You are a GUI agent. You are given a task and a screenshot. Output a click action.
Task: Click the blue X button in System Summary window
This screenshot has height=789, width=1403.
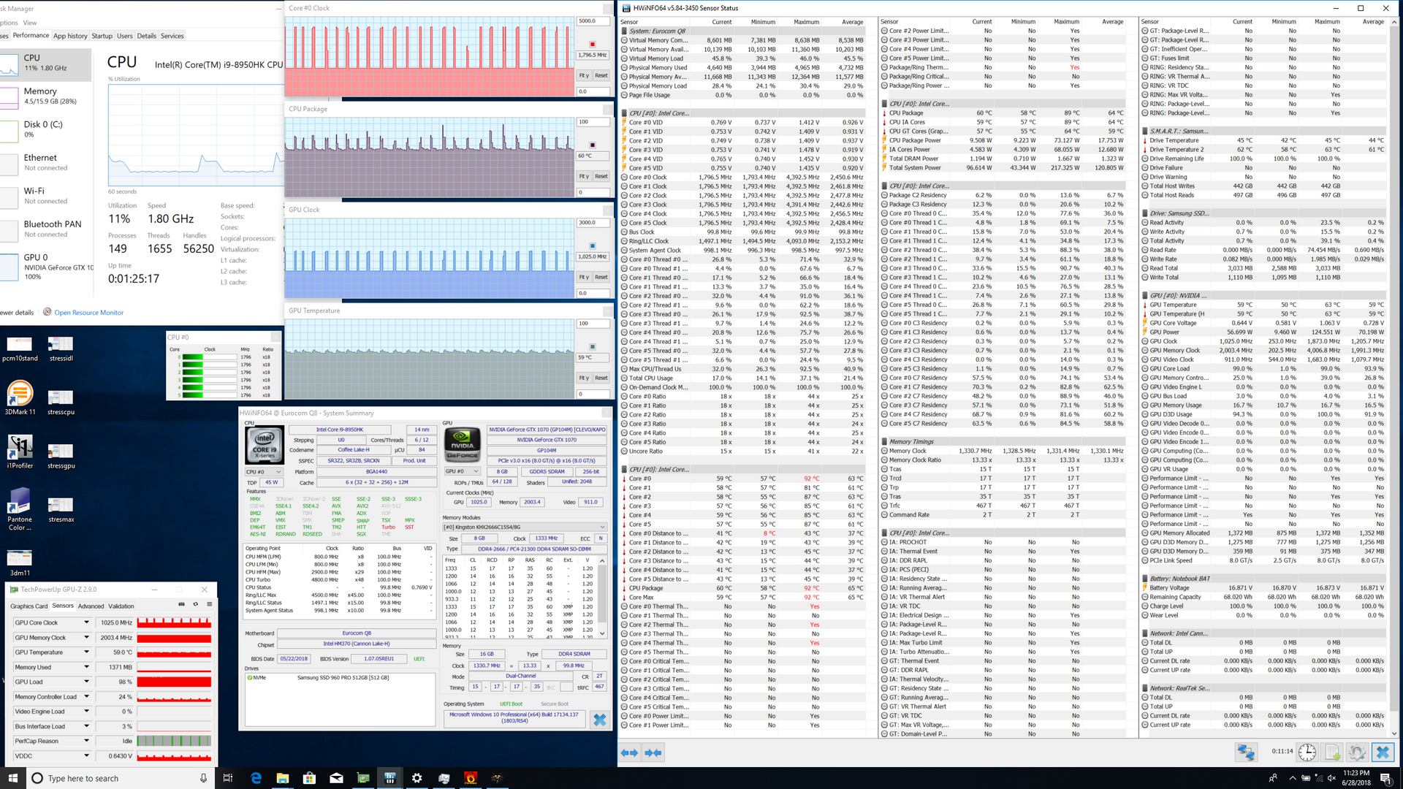click(x=600, y=720)
